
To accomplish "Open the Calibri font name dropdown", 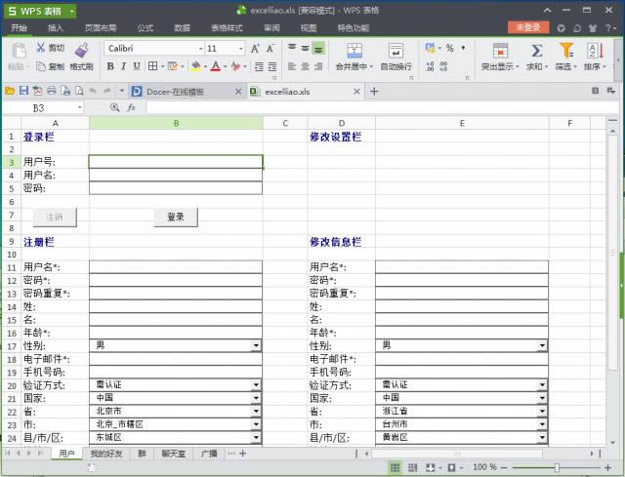I will (201, 49).
